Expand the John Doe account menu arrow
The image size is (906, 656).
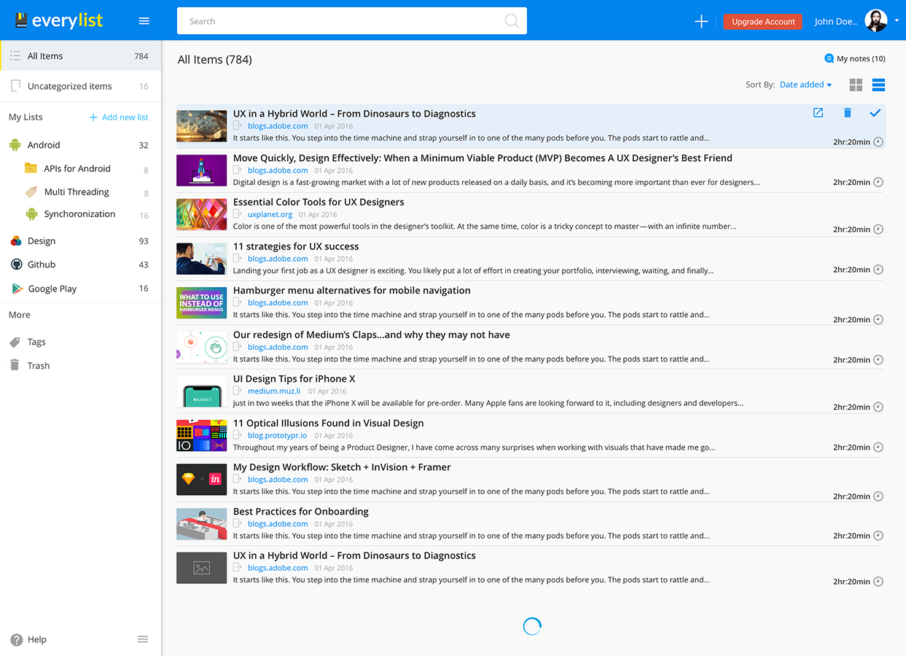[x=897, y=21]
